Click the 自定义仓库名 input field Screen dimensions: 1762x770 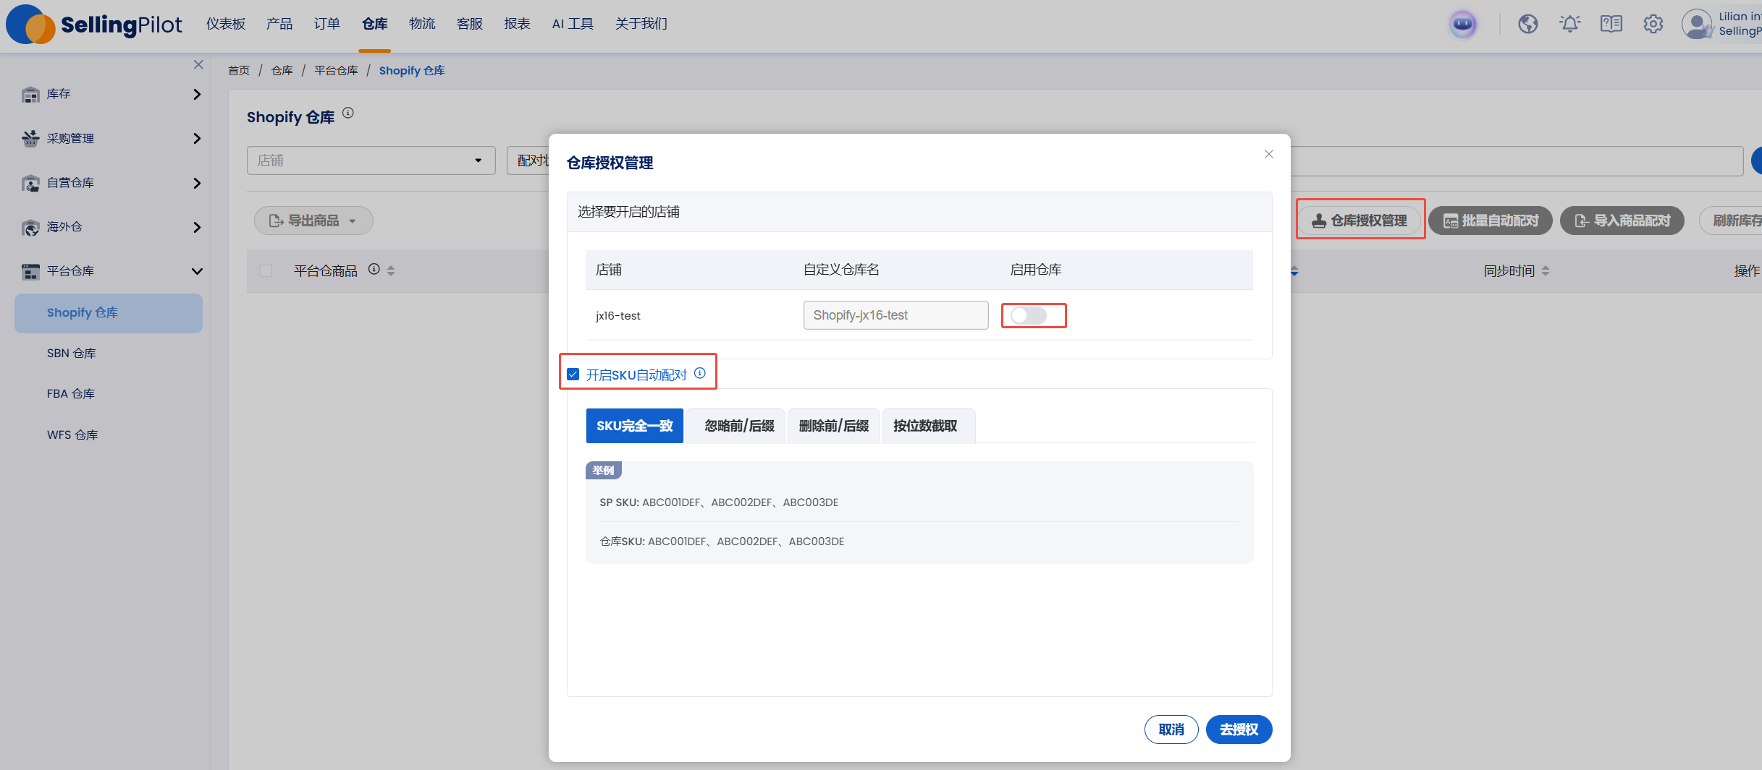(895, 315)
